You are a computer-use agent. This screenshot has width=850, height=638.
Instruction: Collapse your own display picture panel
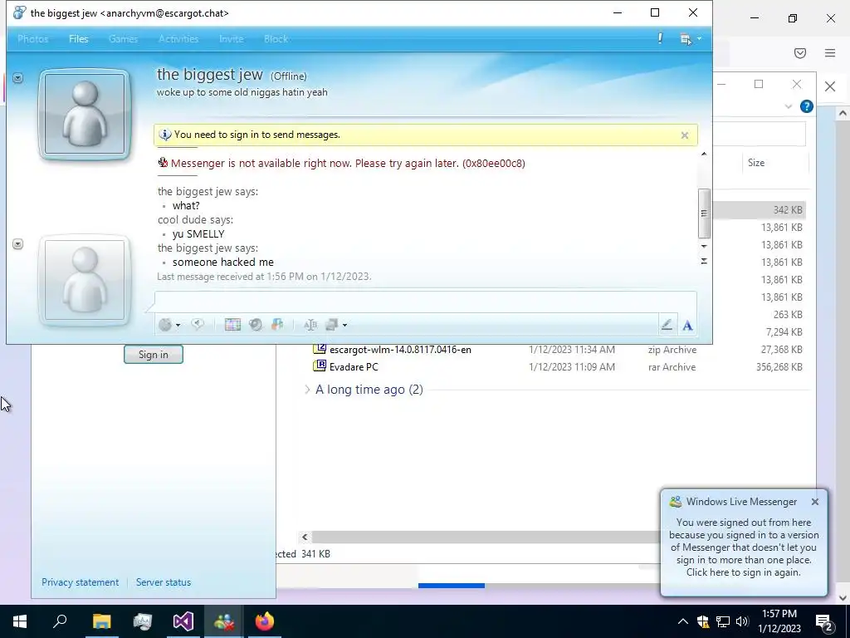click(x=18, y=244)
